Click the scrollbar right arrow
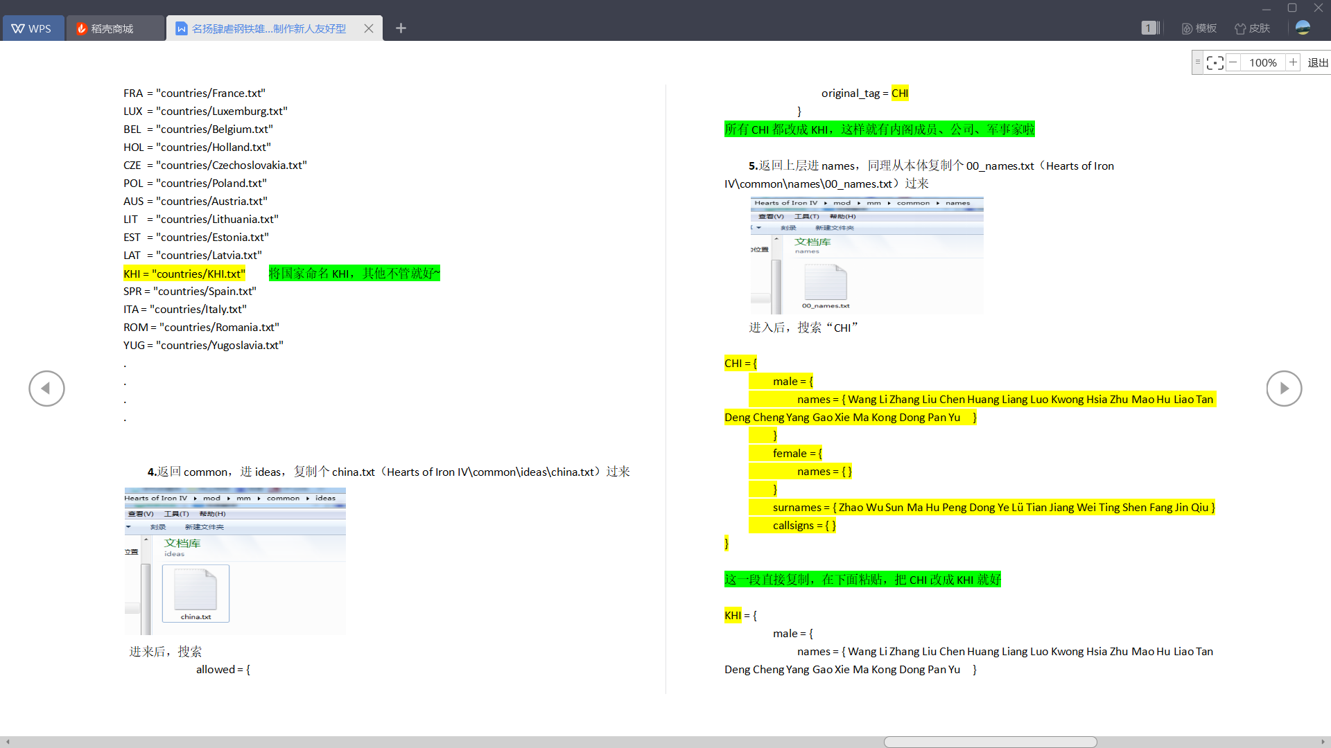1331x748 pixels. [x=1323, y=742]
